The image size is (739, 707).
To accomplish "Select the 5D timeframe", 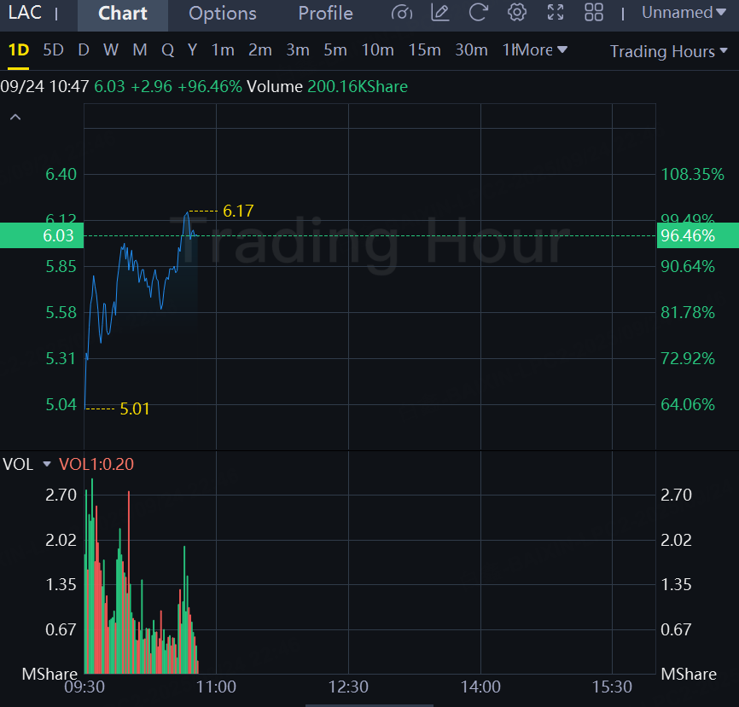I will [53, 49].
